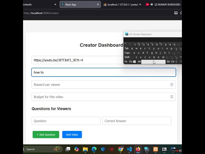Click the down arrow key on keyboard
The width and height of the screenshot is (205, 154).
pos(181,61)
